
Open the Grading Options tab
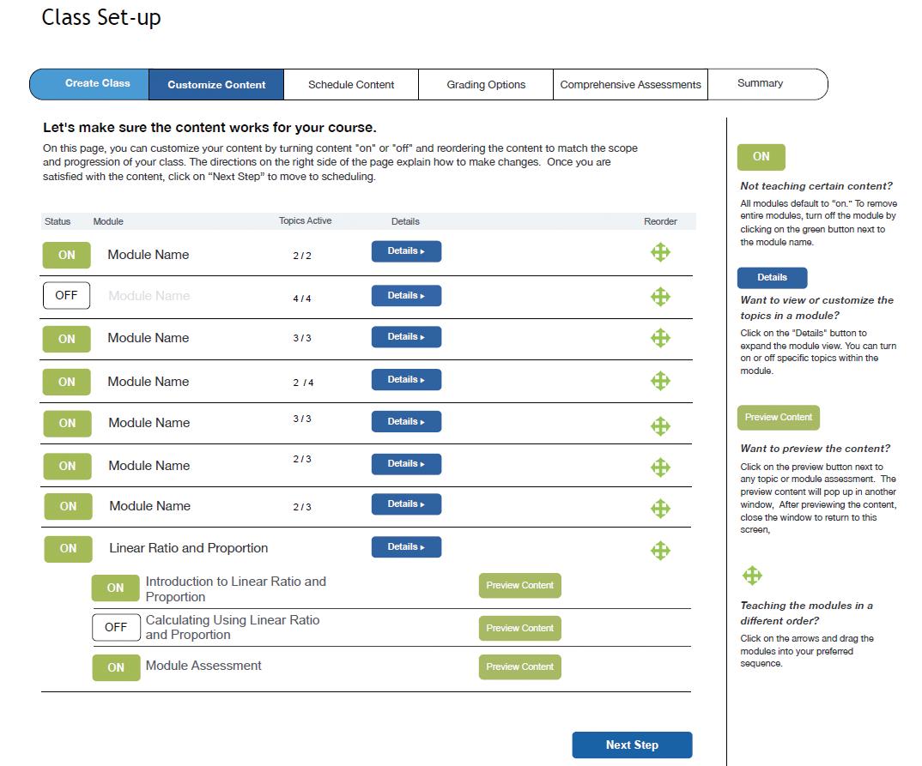pyautogui.click(x=486, y=85)
